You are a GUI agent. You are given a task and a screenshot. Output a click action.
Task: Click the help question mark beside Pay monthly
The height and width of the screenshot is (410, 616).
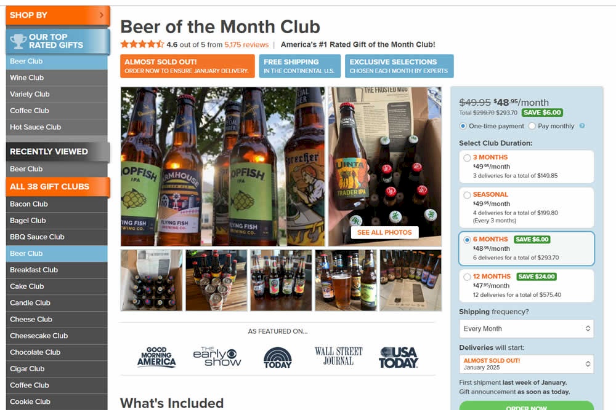tap(582, 126)
